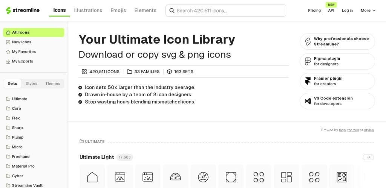The image size is (386, 188).
Task: Go to the Illustrations section
Action: [x=88, y=11]
